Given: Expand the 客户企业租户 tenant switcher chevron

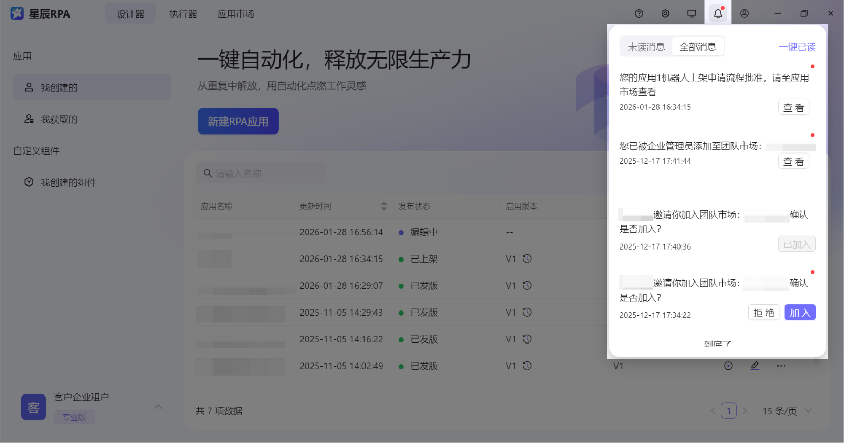Looking at the screenshot, I should point(158,407).
